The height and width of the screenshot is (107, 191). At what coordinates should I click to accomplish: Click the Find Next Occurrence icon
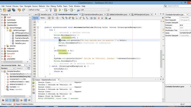[70, 18]
